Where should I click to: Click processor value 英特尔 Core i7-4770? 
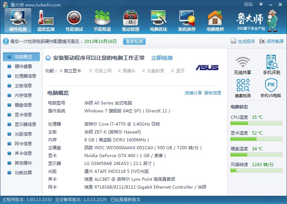coord(122,124)
